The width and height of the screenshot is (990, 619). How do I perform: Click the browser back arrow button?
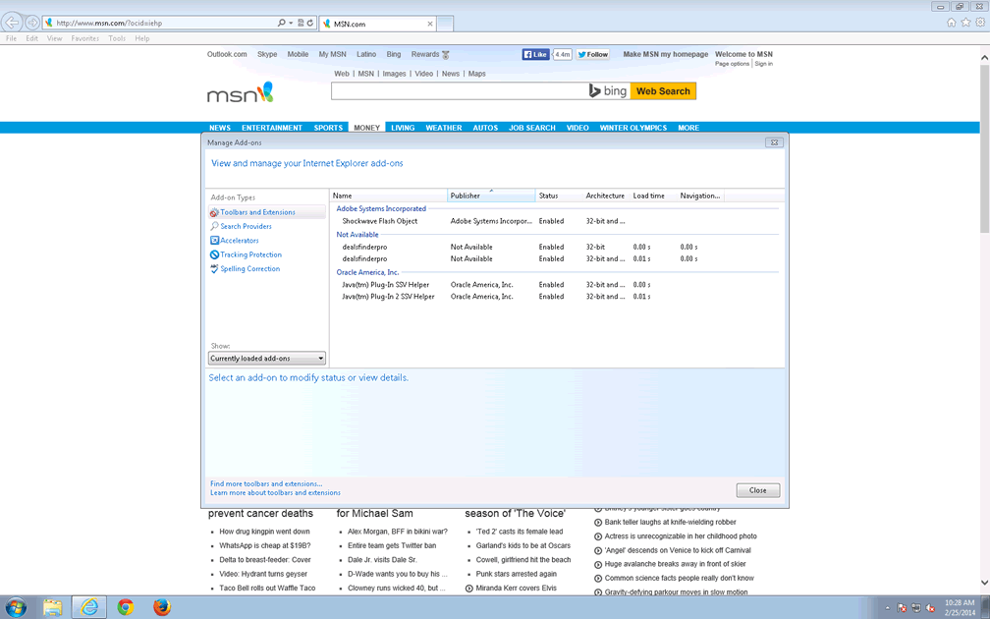click(13, 23)
